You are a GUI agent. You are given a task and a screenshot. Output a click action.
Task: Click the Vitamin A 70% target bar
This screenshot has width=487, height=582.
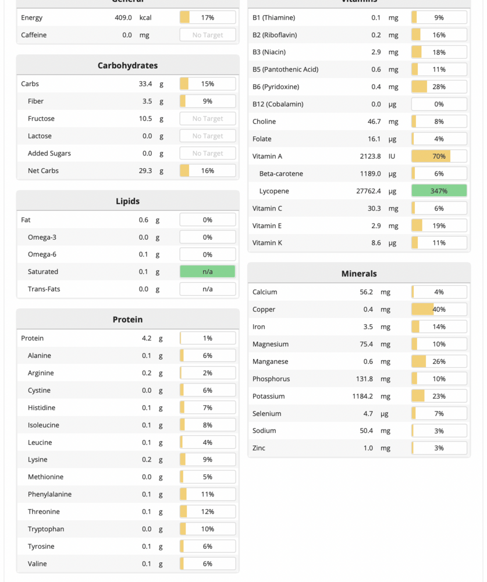click(439, 156)
